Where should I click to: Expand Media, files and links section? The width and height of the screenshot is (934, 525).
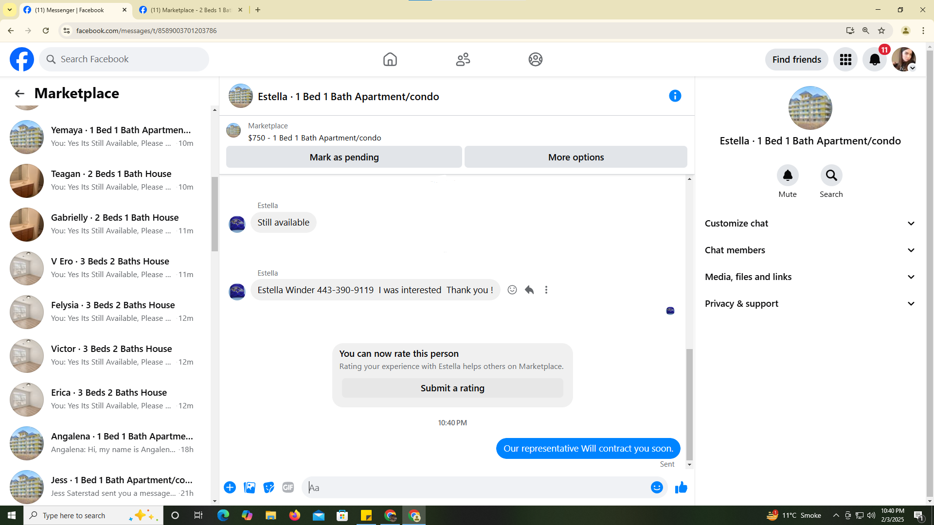click(x=810, y=277)
